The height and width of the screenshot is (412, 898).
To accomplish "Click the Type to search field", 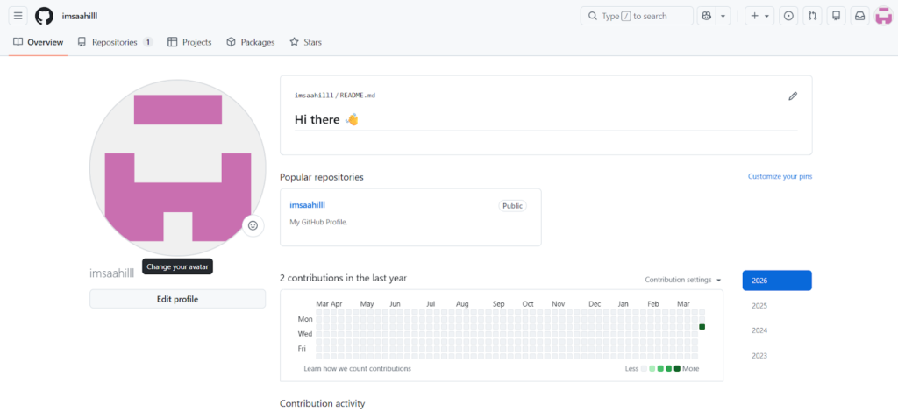I will [x=634, y=16].
